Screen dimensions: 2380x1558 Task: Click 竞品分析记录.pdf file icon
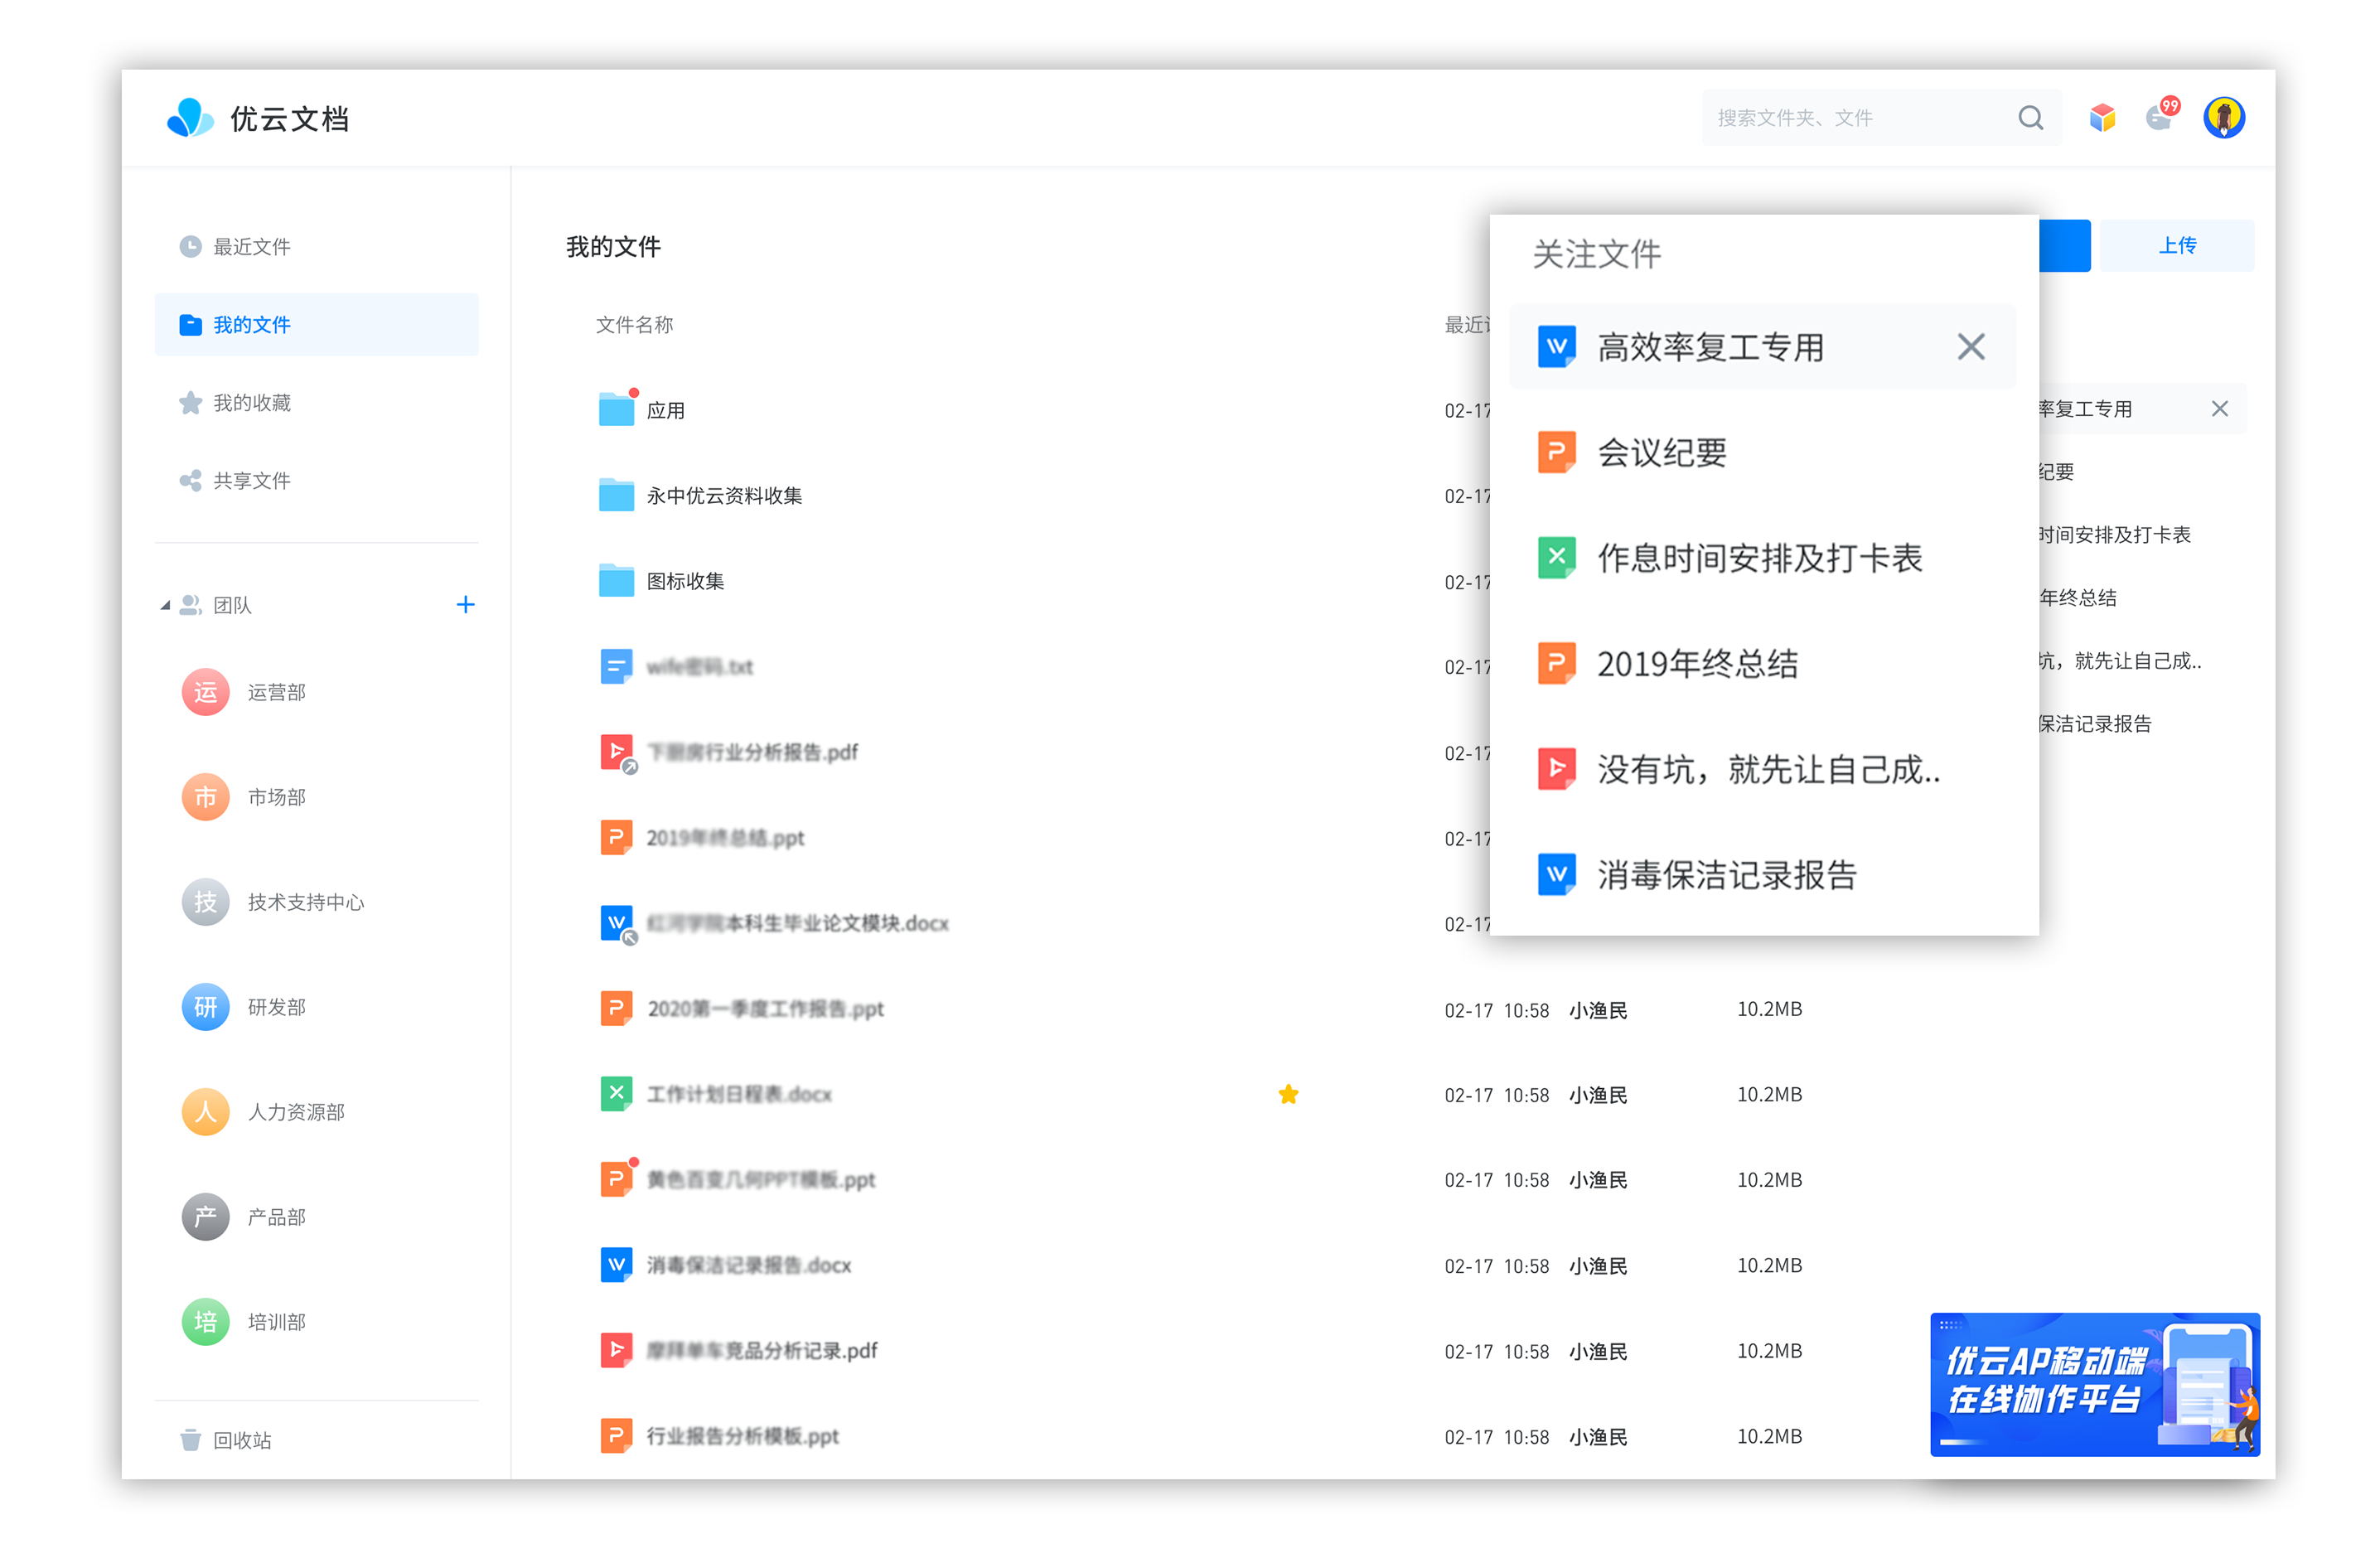pyautogui.click(x=616, y=1350)
